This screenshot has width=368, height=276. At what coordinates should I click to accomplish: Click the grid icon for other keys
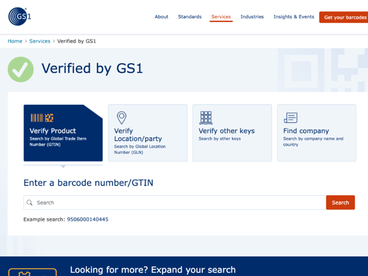[205, 117]
